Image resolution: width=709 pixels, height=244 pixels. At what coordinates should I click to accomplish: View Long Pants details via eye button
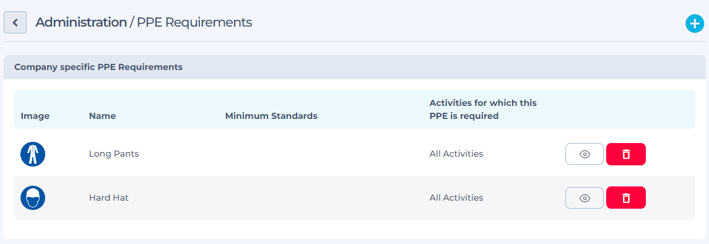pos(584,154)
